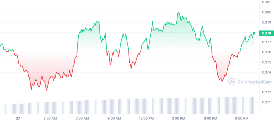Select the 6:00 AM time axis label
Screen dimensions: 274x122
(x=82, y=118)
